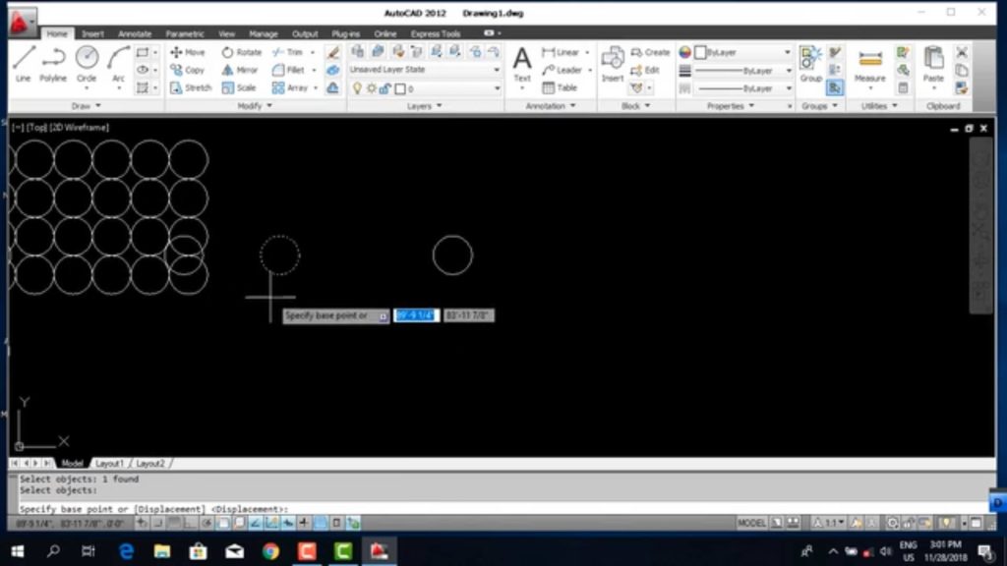This screenshot has width=1007, height=566.
Task: Insert multiline Text tool
Action: coord(522,65)
